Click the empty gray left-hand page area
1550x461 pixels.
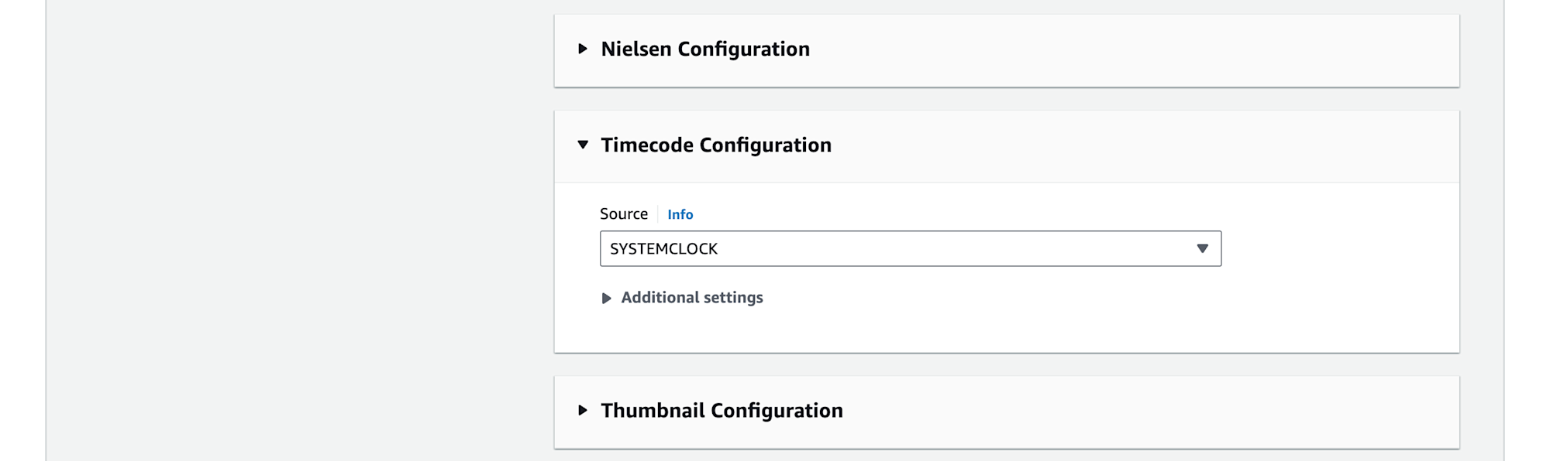299,232
